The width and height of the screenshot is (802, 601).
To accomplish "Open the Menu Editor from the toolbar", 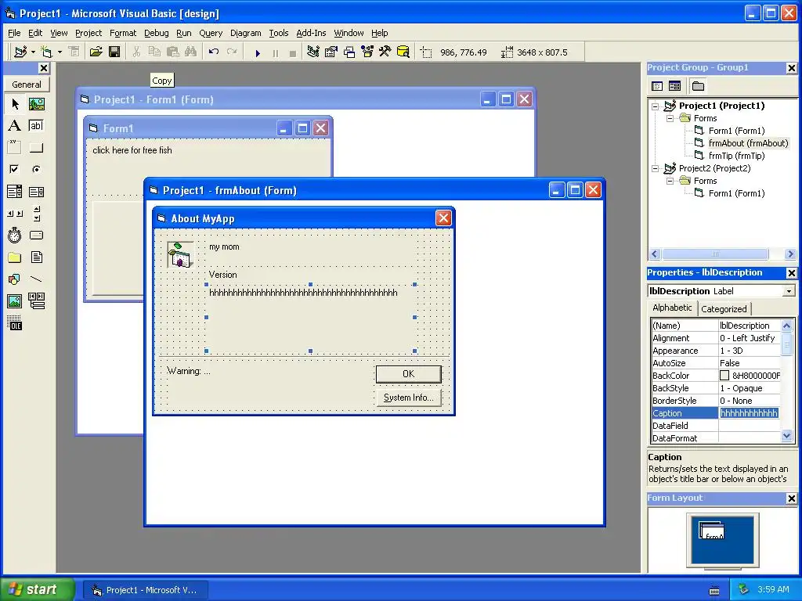I will (74, 52).
